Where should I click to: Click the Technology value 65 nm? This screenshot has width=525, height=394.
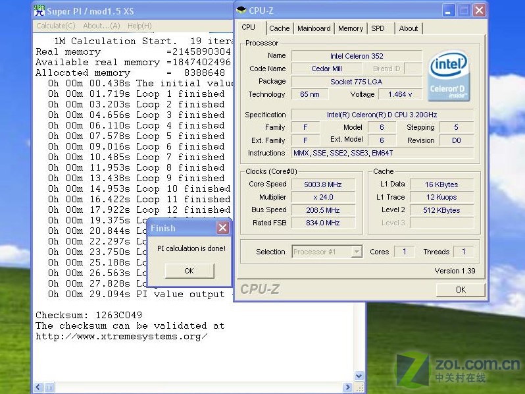(x=310, y=95)
